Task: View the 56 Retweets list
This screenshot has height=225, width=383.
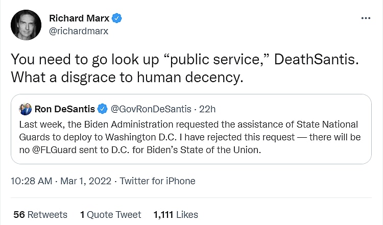Action: (40, 214)
